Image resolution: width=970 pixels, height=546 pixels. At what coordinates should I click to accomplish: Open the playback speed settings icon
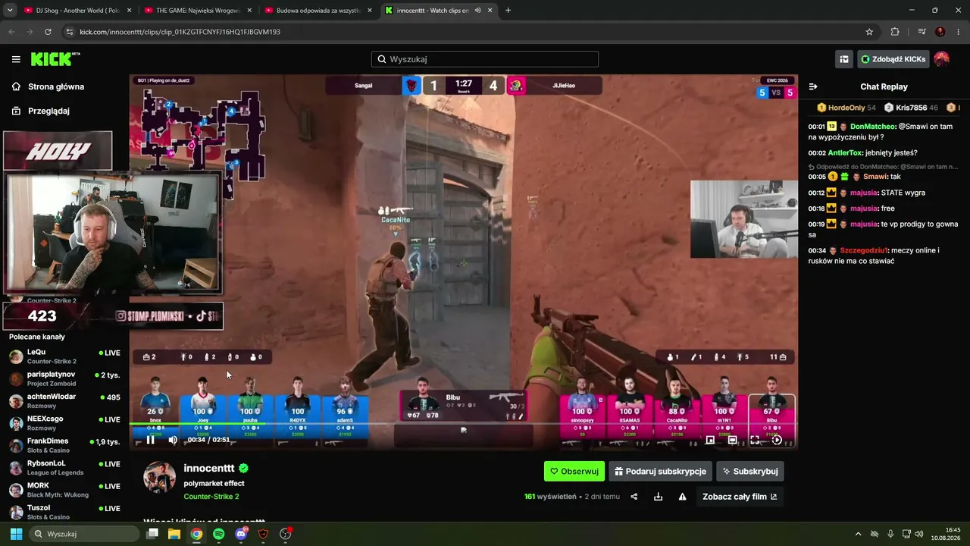[777, 440]
